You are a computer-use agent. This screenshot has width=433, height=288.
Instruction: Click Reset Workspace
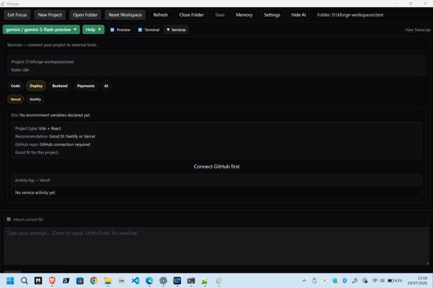125,15
